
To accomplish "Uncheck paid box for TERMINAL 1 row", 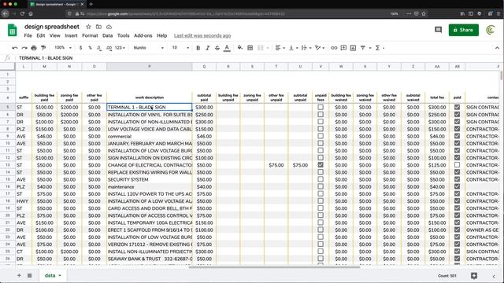I will (x=457, y=107).
